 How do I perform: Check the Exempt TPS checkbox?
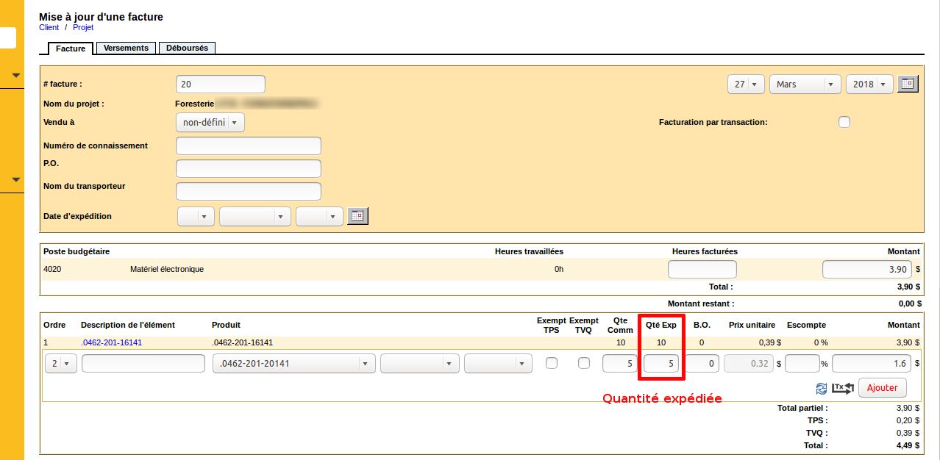(x=552, y=362)
